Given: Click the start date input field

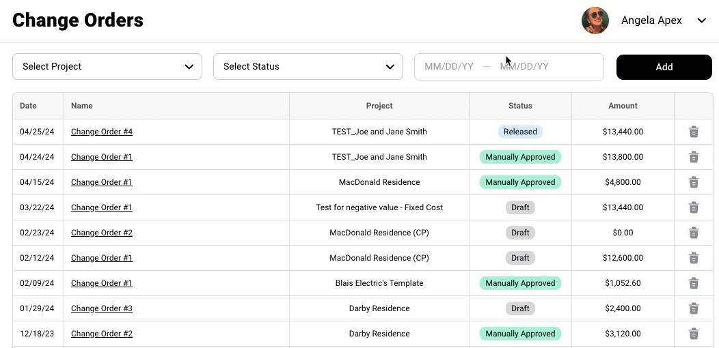Looking at the screenshot, I should point(449,66).
